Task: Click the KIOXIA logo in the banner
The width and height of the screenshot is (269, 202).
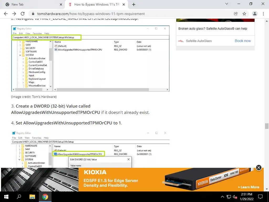Action: point(95,172)
